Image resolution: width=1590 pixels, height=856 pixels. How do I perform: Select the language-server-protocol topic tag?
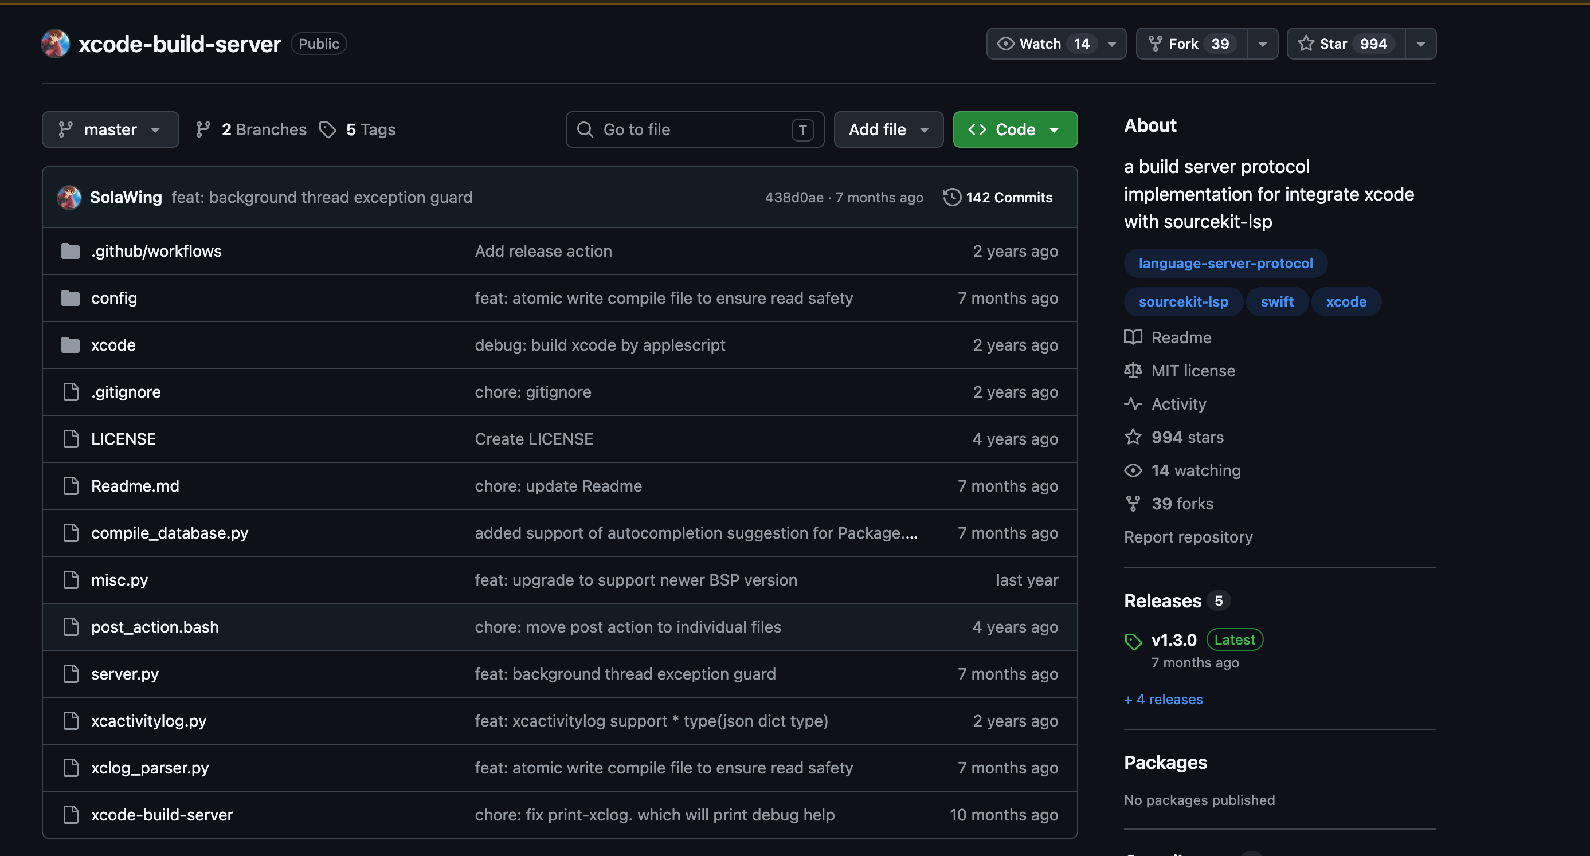click(1225, 264)
